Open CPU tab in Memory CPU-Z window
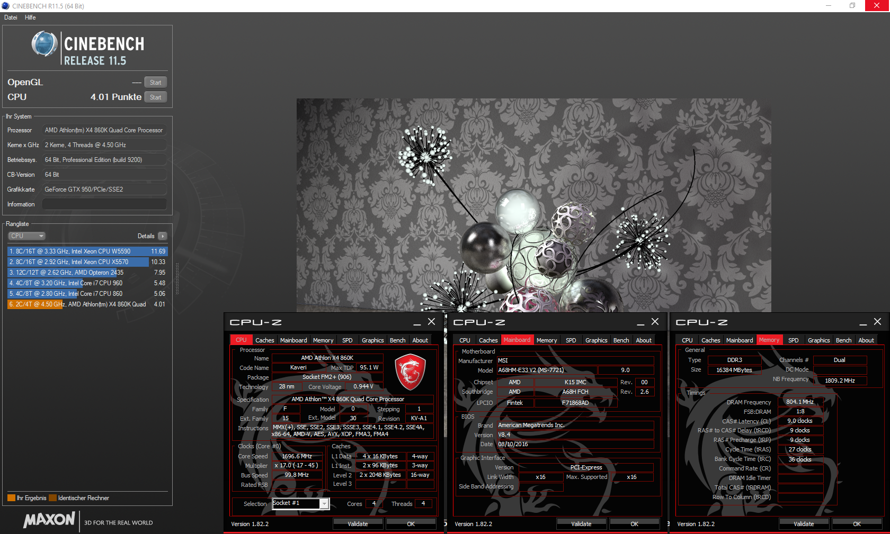The height and width of the screenshot is (534, 890). (x=688, y=340)
